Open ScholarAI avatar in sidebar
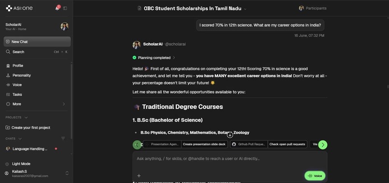The width and height of the screenshot is (389, 183). 65,26
